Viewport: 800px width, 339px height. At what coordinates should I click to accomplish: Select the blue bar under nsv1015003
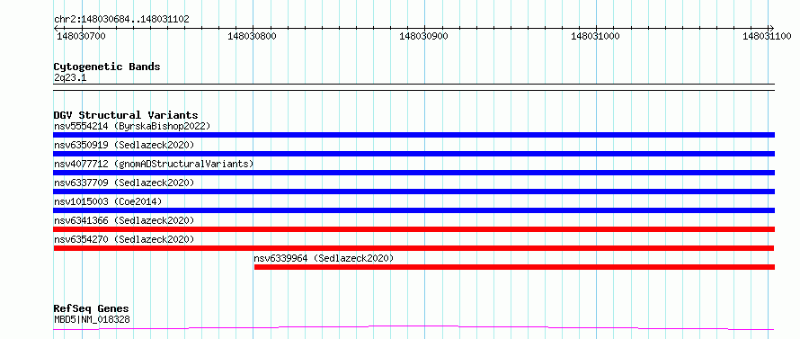tap(413, 210)
